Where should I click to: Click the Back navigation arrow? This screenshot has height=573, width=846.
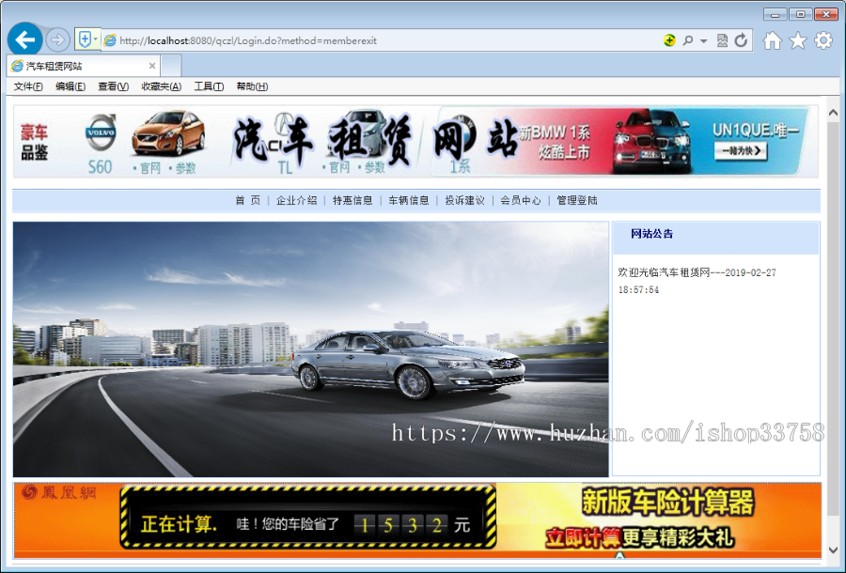(24, 39)
